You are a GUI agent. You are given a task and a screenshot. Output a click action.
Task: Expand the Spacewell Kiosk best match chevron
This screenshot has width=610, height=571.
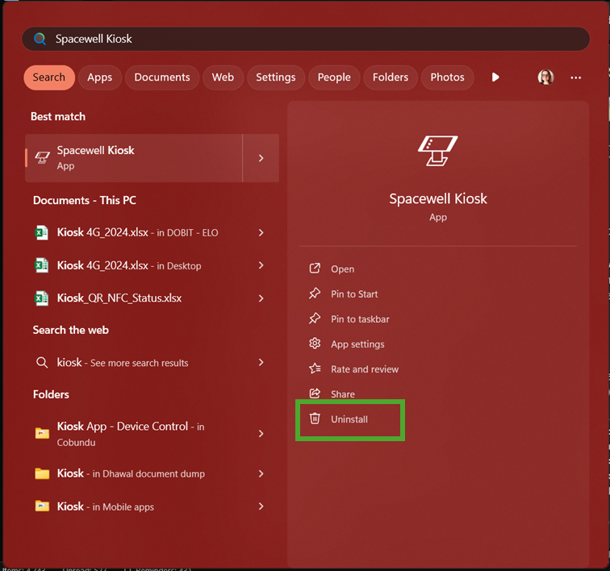click(x=261, y=158)
